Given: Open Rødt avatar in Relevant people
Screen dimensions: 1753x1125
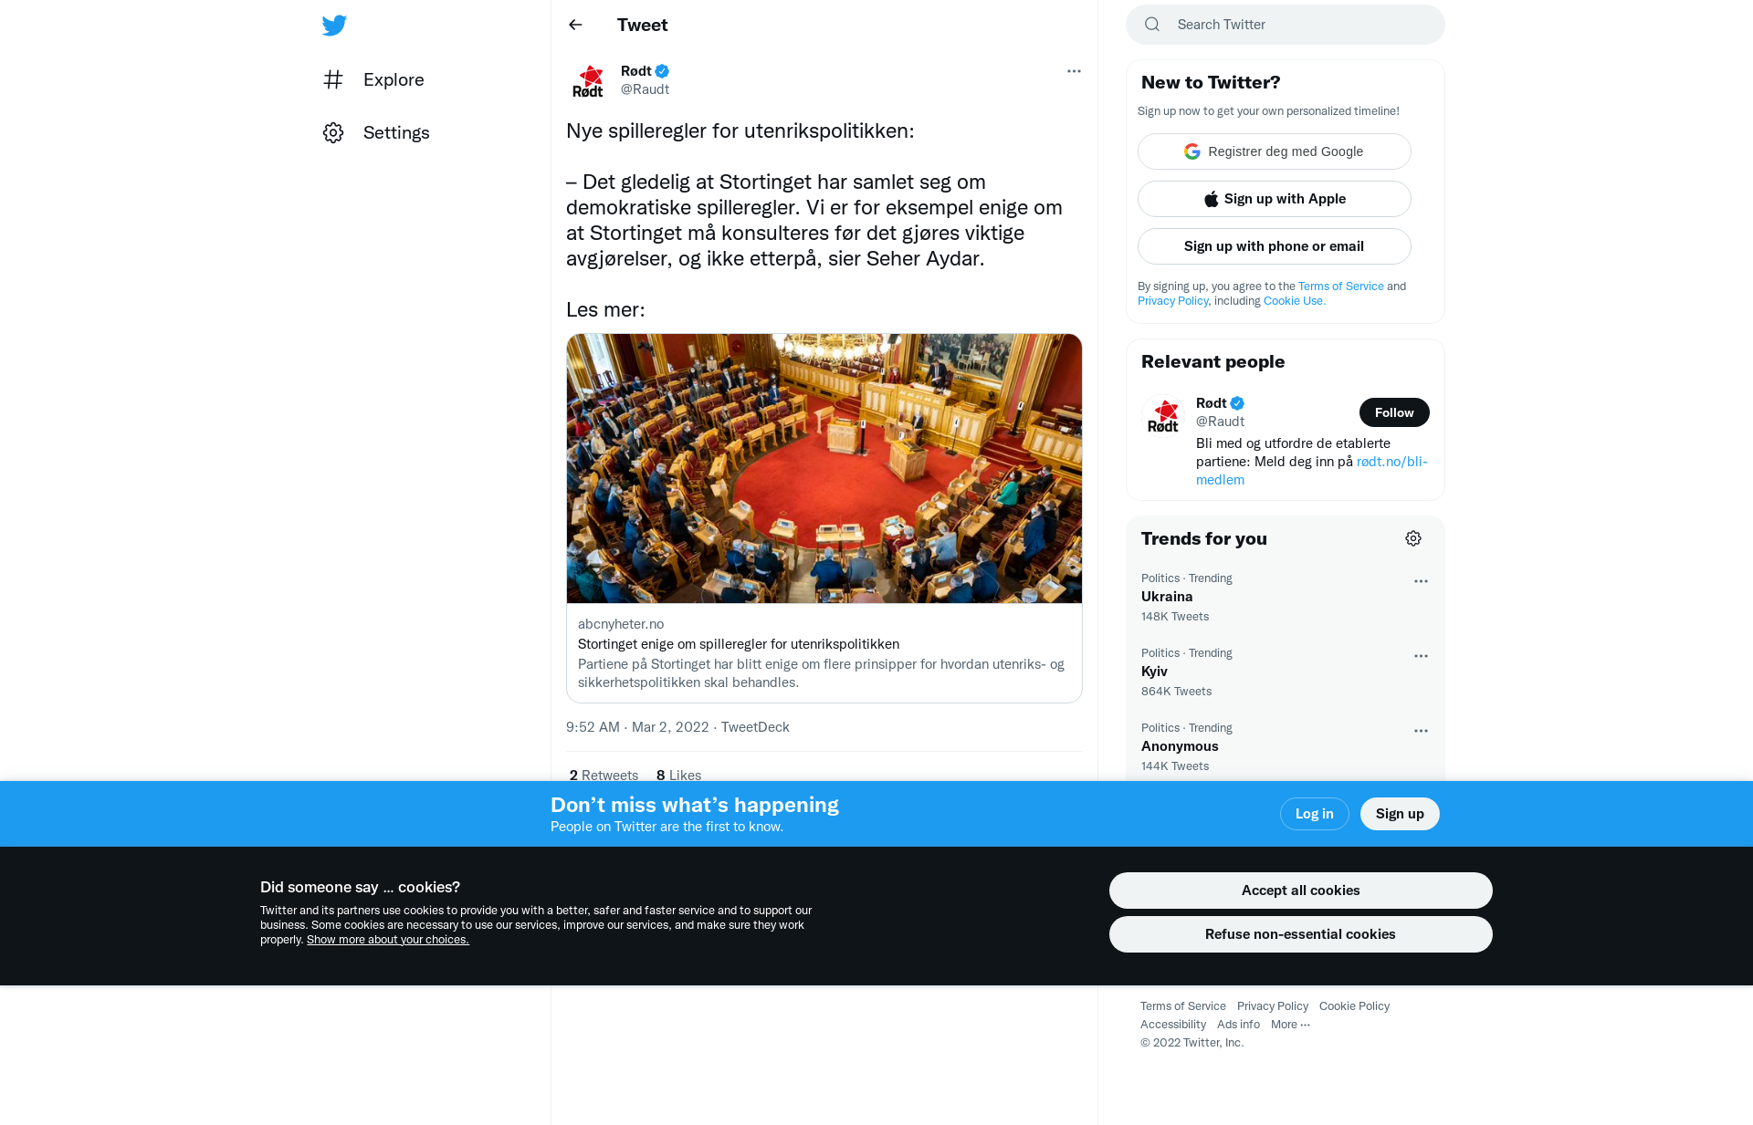Looking at the screenshot, I should coord(1163,416).
